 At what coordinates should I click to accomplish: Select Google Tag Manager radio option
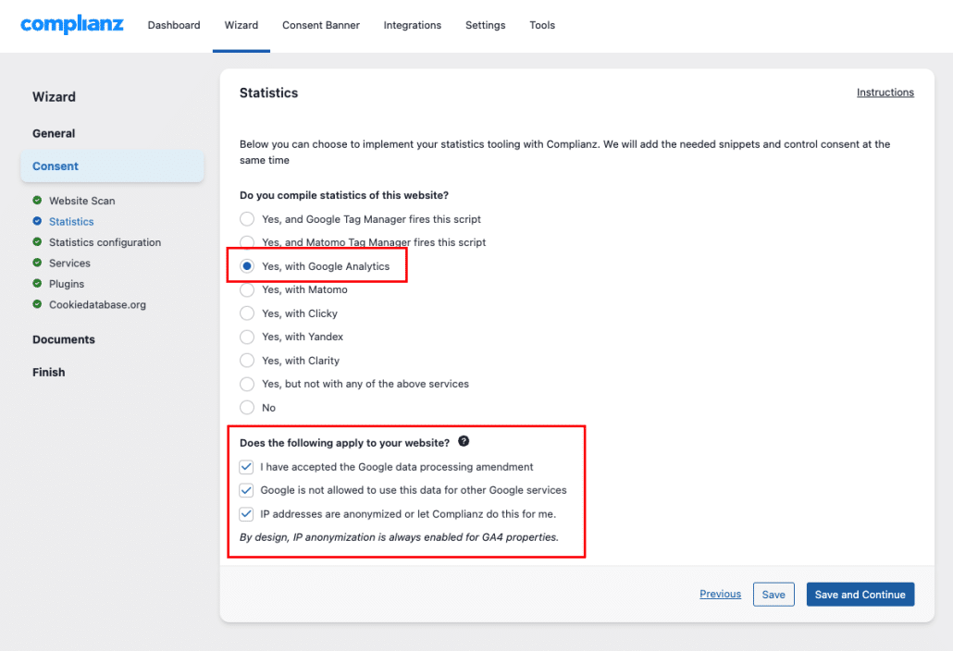coord(247,218)
